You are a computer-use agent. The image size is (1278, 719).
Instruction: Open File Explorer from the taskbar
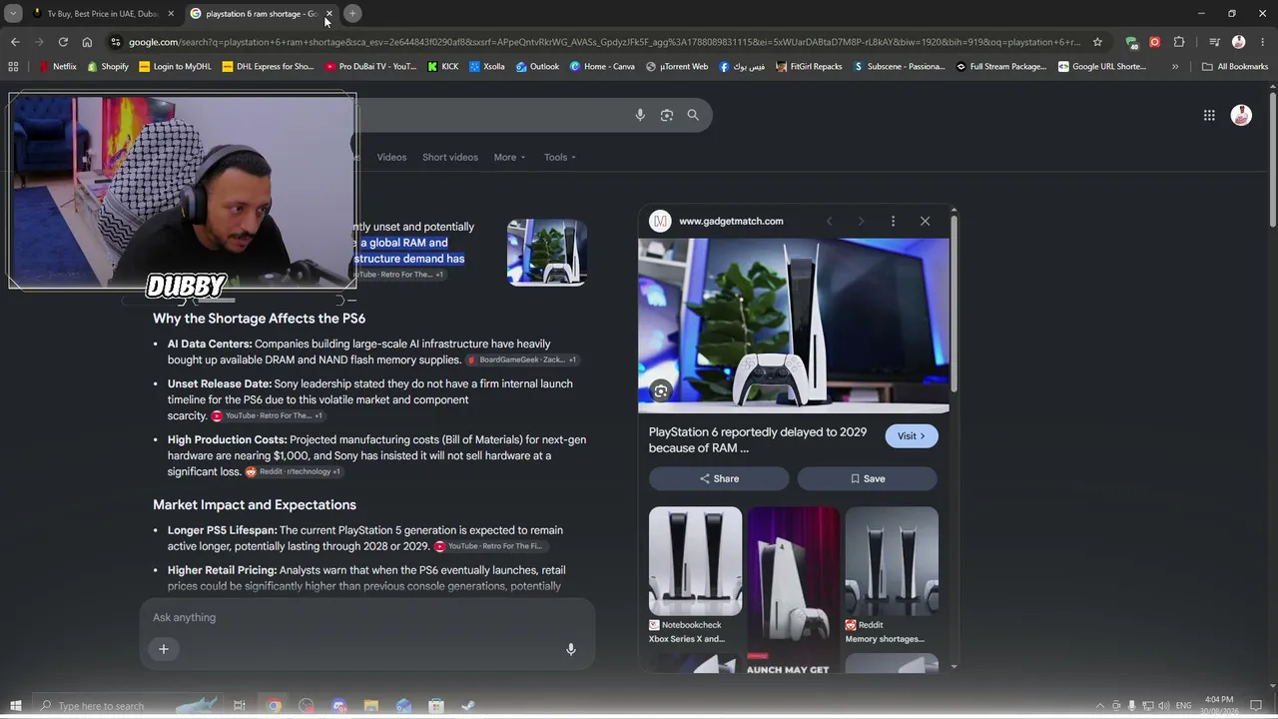pos(370,706)
